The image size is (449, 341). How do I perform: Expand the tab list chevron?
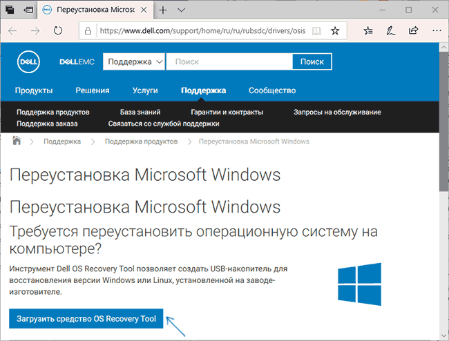pos(182,10)
